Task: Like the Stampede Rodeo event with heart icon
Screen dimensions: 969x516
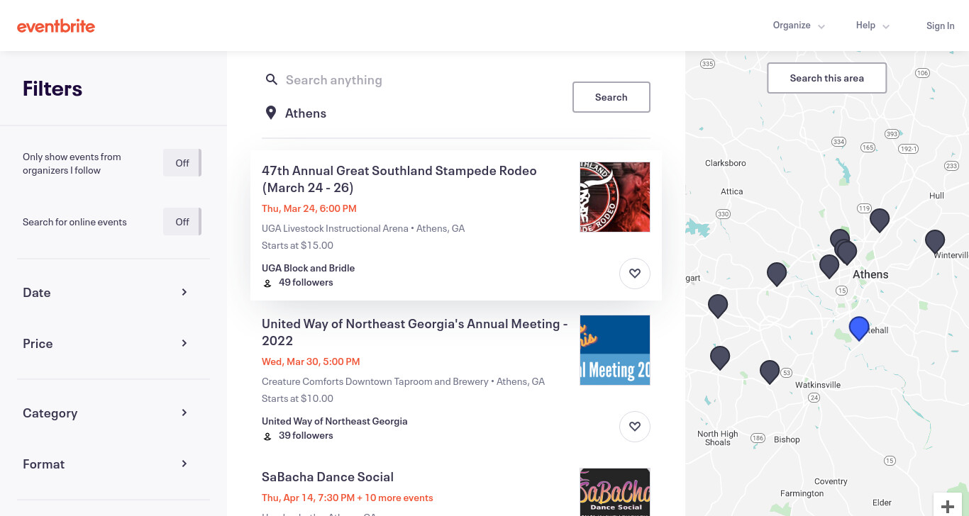Action: pos(635,274)
